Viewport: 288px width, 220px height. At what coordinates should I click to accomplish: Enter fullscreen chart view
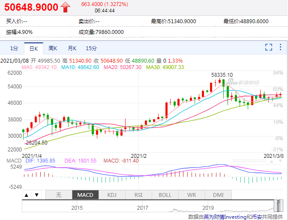[x=269, y=47]
